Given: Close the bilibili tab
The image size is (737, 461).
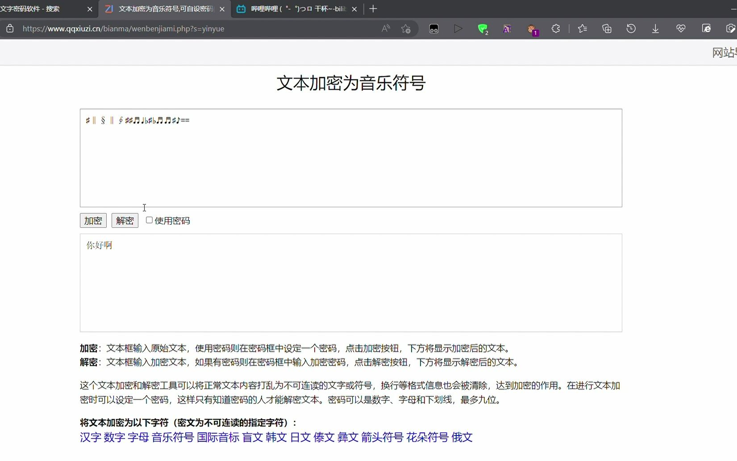Looking at the screenshot, I should [354, 9].
